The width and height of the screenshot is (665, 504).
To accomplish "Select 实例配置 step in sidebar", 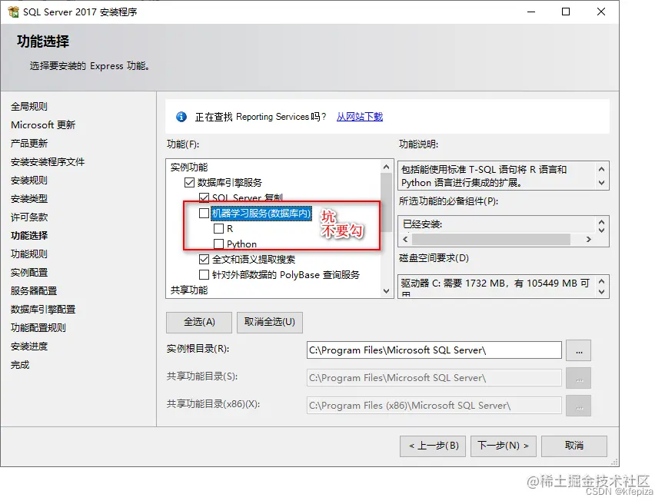I will (29, 273).
